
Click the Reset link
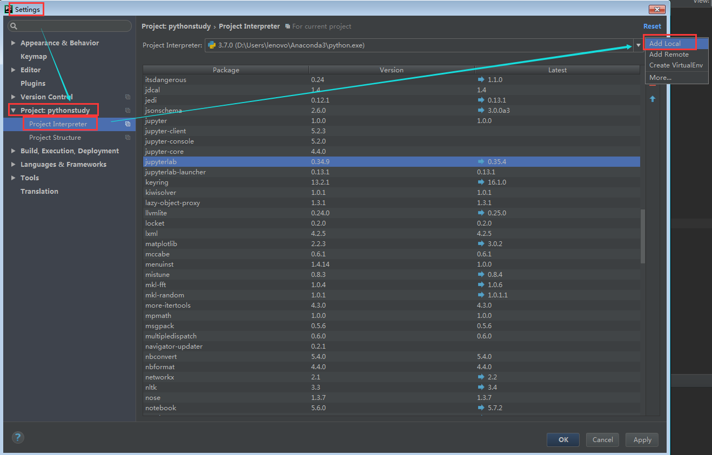pyautogui.click(x=652, y=26)
